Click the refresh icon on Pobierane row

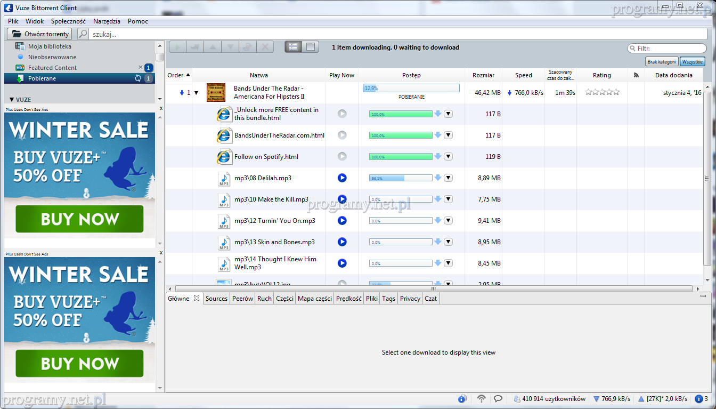(138, 78)
